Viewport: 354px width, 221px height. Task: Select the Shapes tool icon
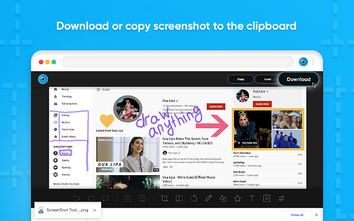click(223, 198)
